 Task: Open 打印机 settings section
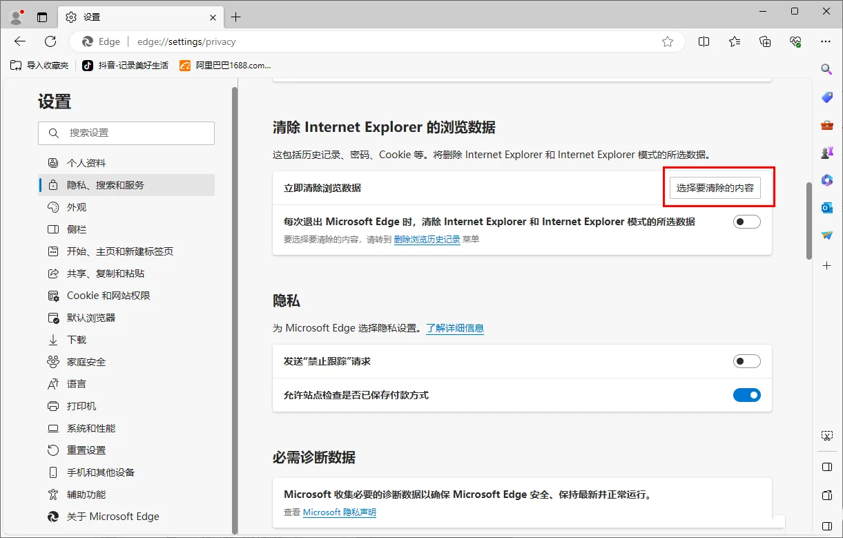126,406
